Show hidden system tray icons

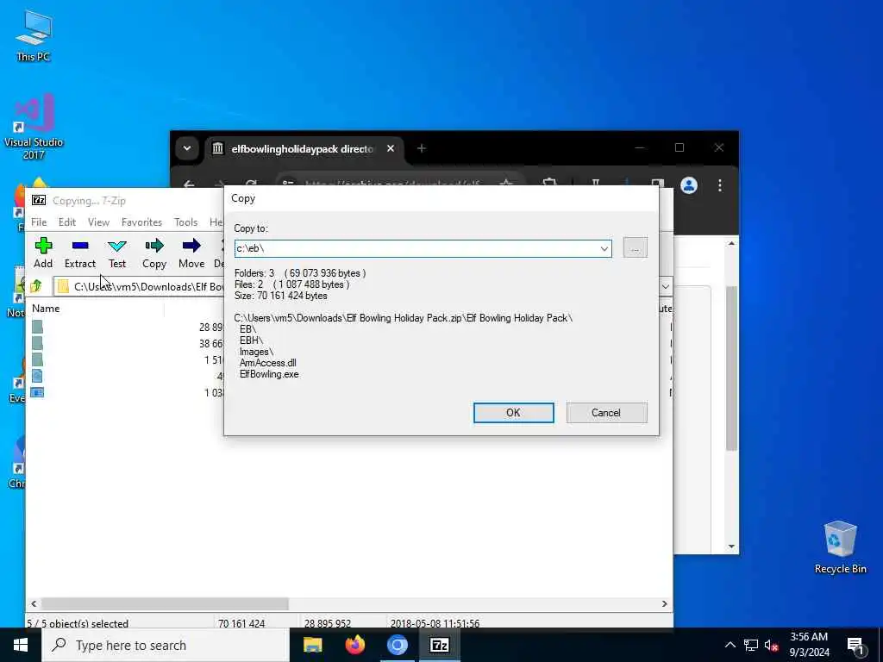pyautogui.click(x=730, y=645)
